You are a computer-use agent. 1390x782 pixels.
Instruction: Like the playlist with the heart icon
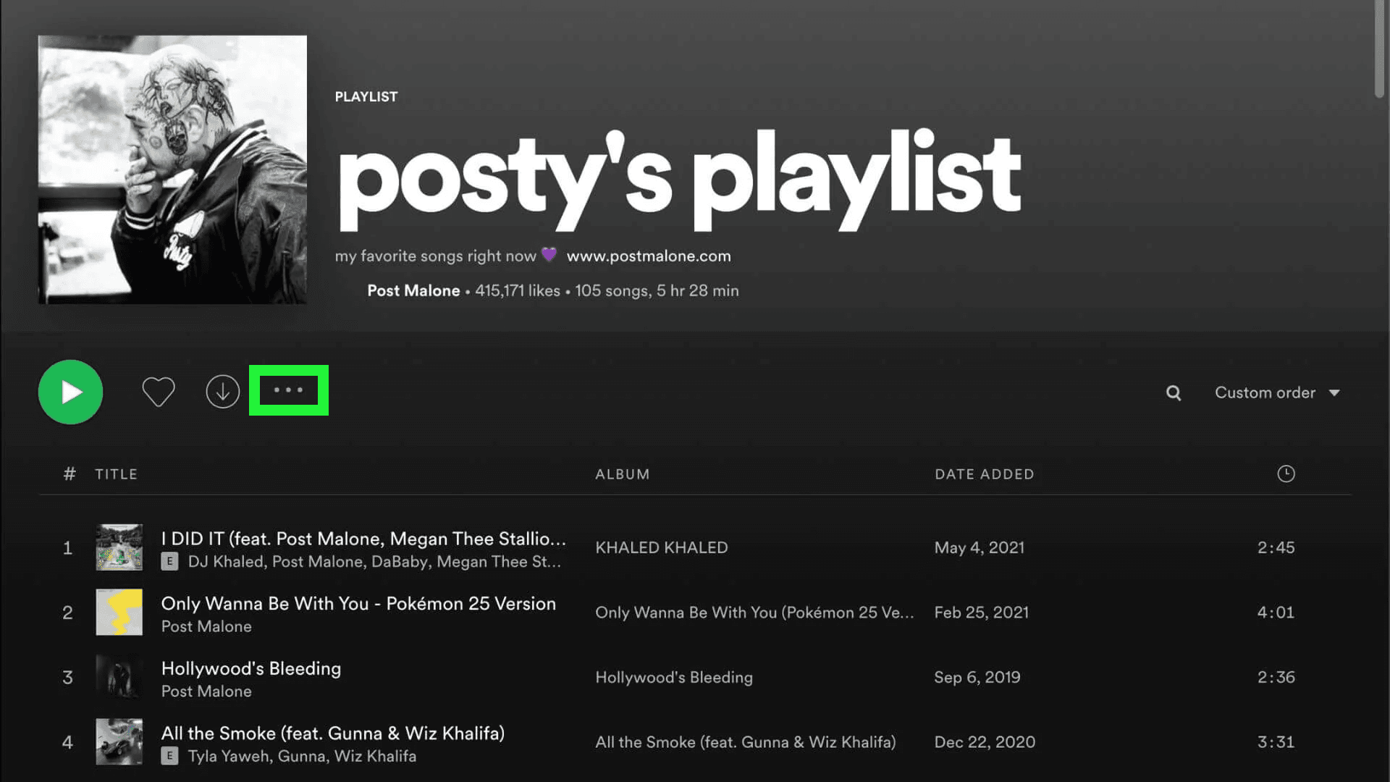[158, 392]
